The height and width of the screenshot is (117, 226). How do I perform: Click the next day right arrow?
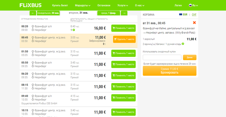124,13
